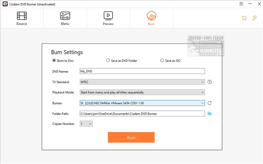Image resolution: width=263 pixels, height=164 pixels.
Task: Select Save as DVD Folder option
Action: coord(108,61)
